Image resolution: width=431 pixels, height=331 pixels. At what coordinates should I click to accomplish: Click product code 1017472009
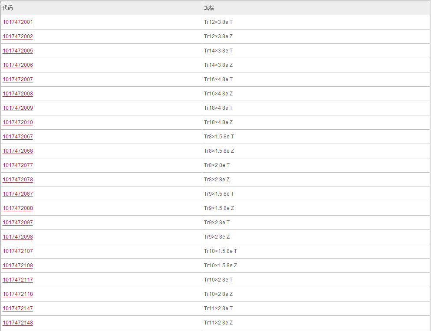(x=18, y=108)
